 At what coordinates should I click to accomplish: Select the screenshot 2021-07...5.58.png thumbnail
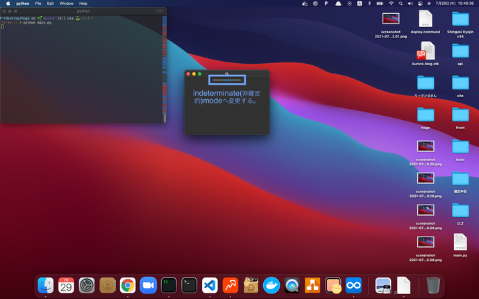tap(426, 242)
